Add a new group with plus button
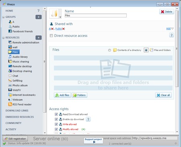The height and width of the screenshot is (147, 181). (39, 17)
